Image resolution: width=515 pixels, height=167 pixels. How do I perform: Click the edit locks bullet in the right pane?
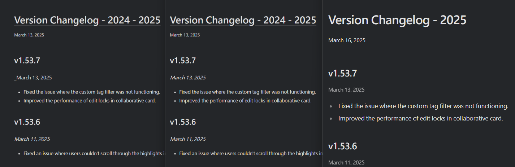(420, 118)
